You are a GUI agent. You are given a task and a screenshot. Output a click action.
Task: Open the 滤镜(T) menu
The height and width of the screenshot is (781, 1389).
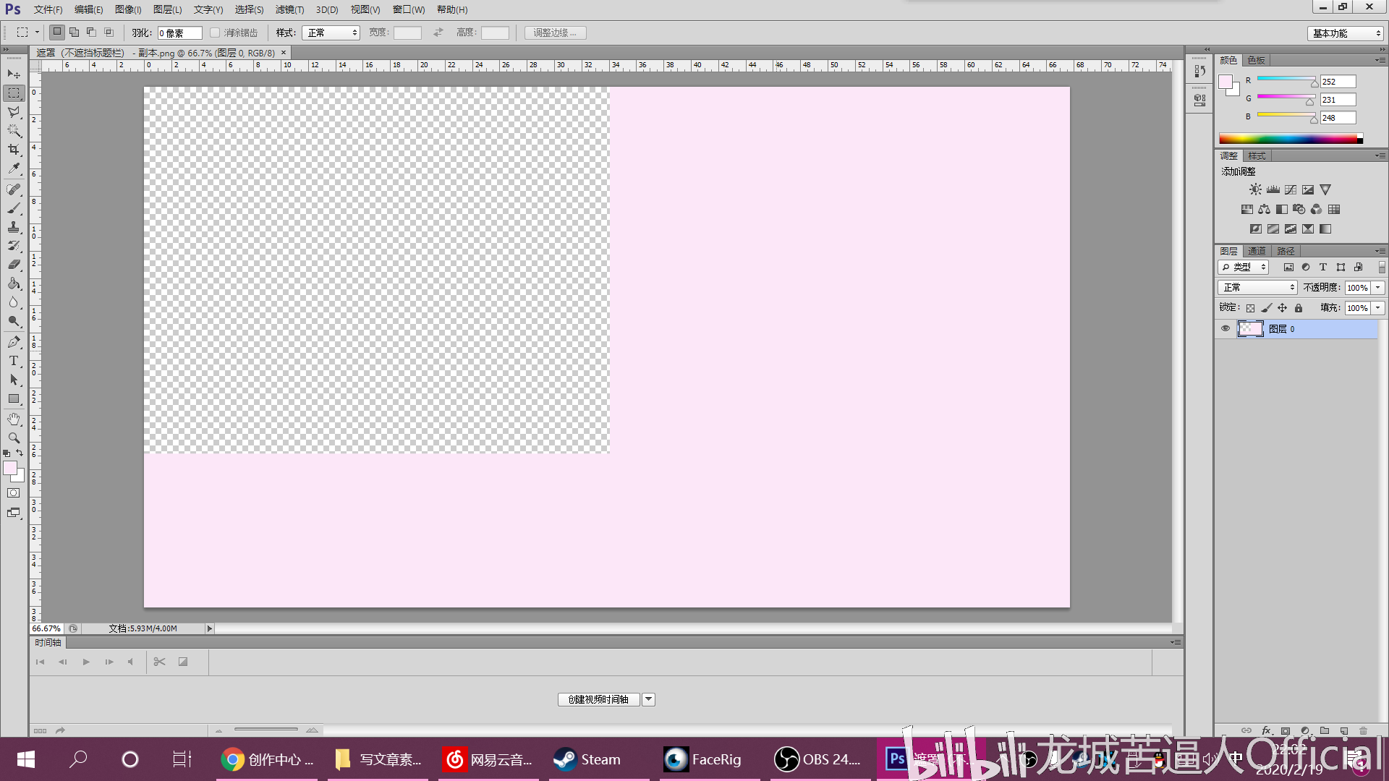(x=289, y=9)
